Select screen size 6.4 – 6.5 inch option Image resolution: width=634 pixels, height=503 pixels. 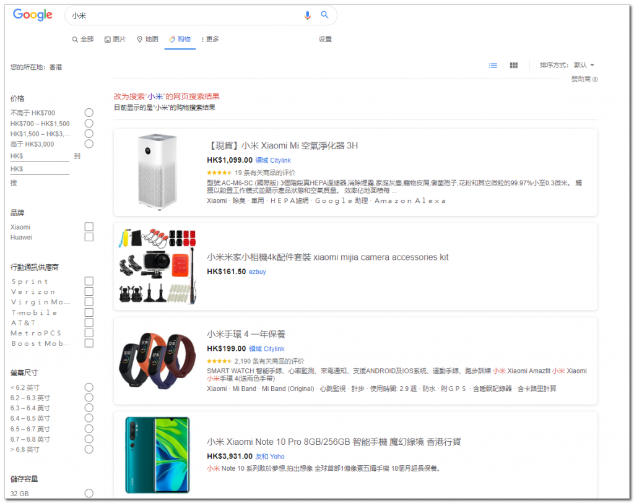[x=89, y=418]
